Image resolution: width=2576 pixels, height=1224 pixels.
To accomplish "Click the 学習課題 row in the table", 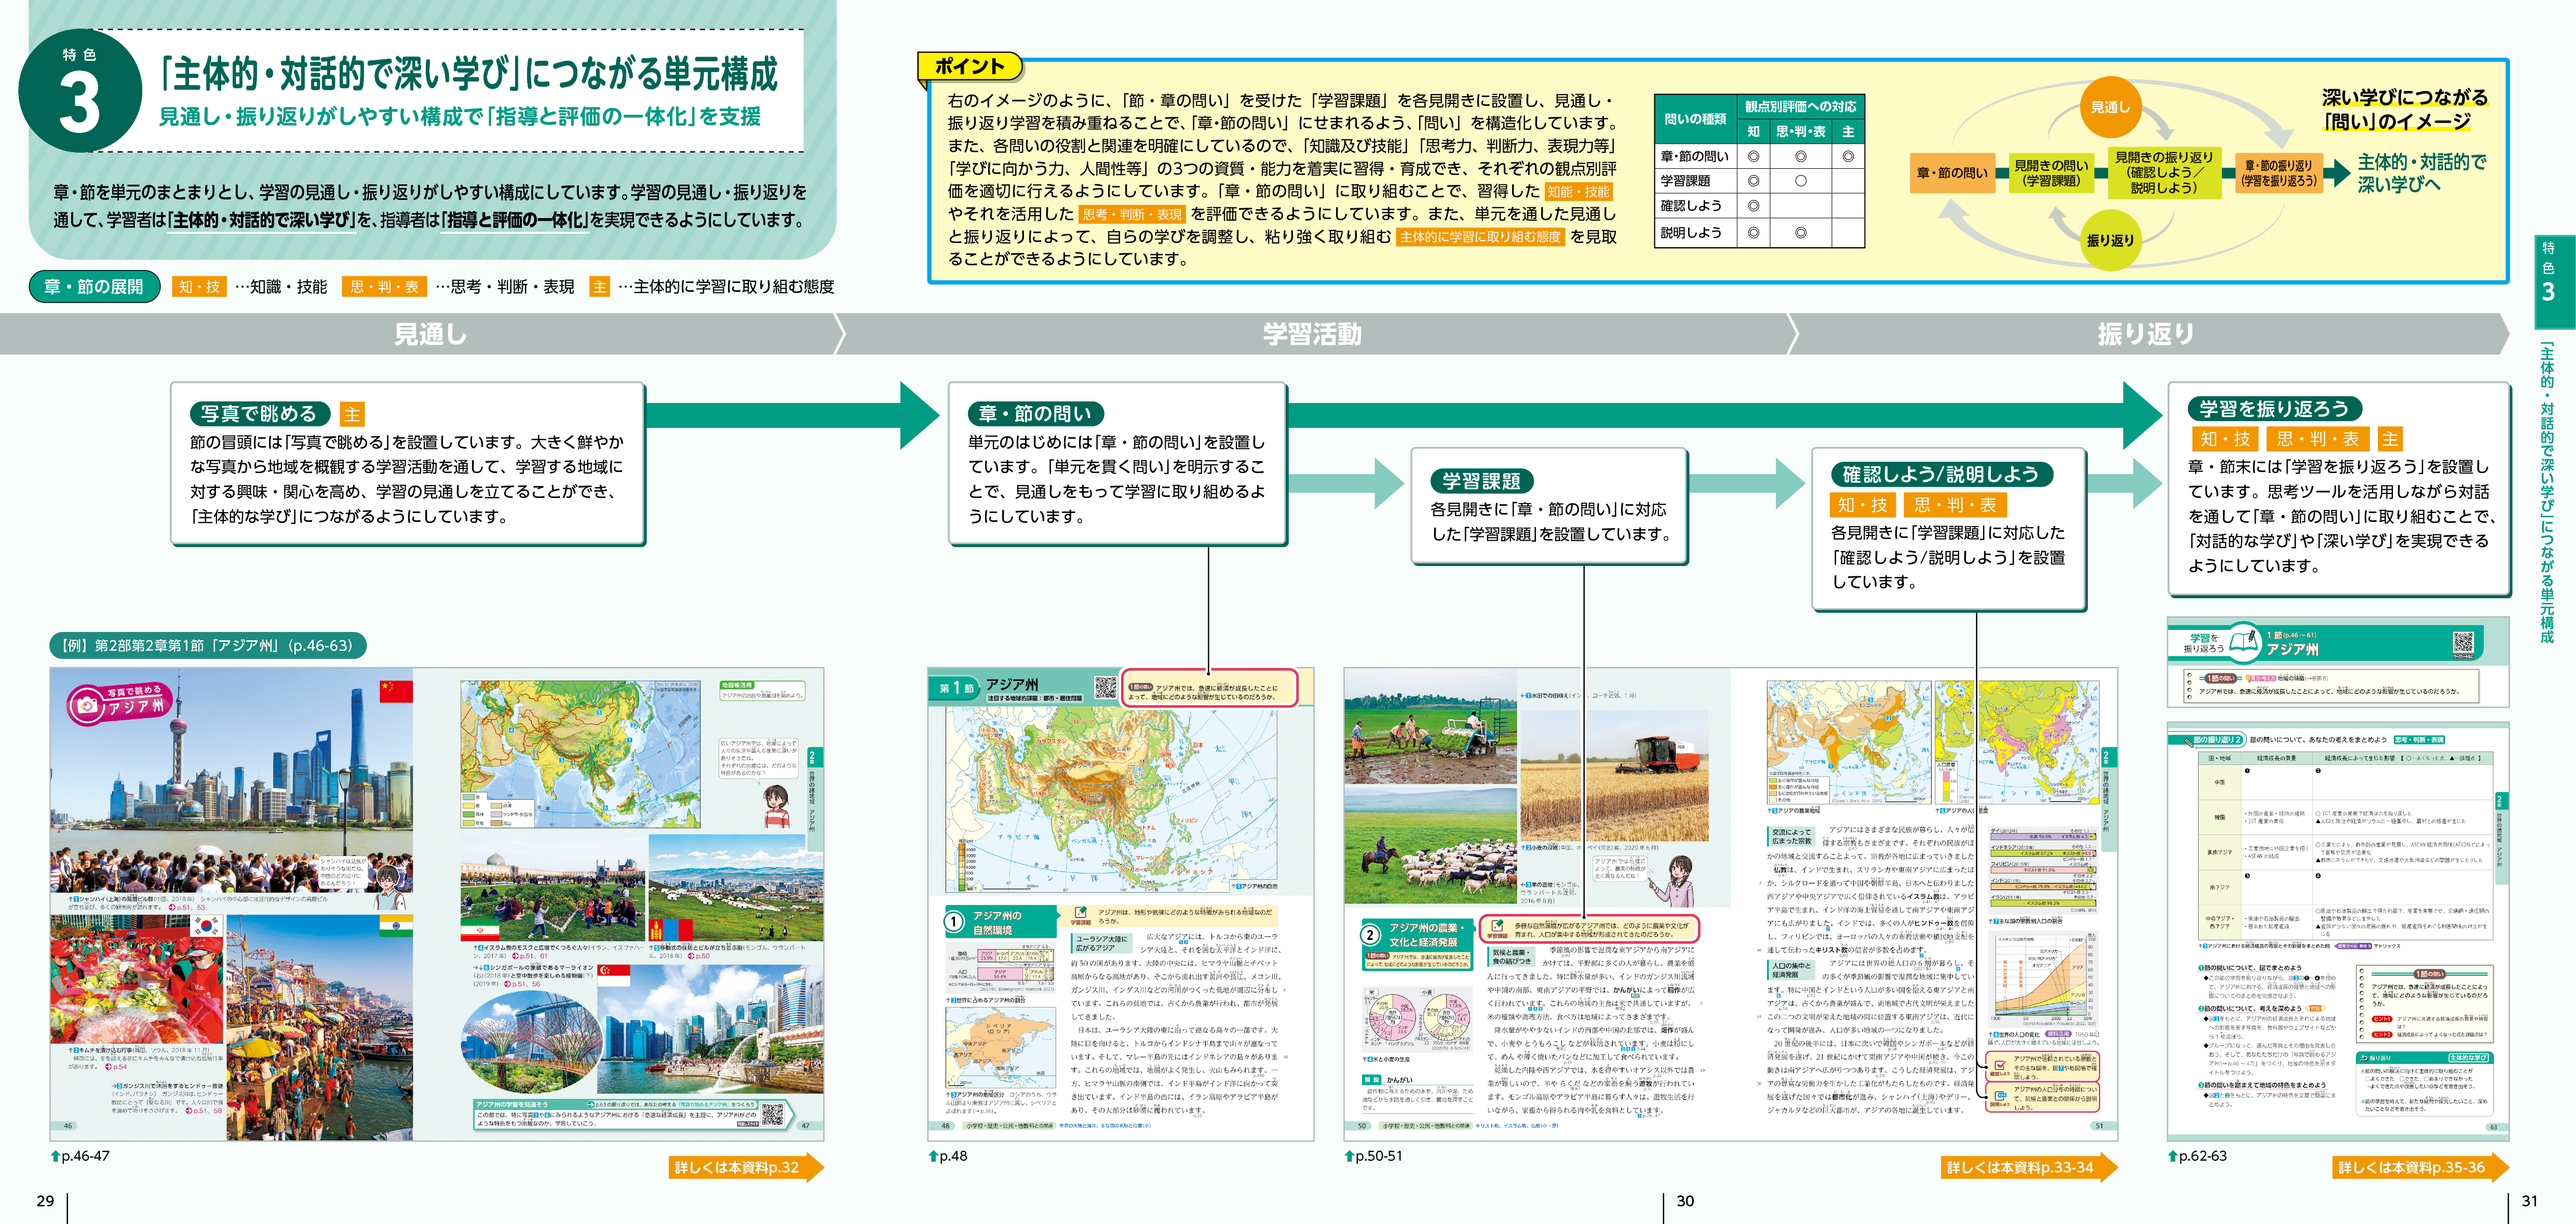I will pyautogui.click(x=1759, y=181).
